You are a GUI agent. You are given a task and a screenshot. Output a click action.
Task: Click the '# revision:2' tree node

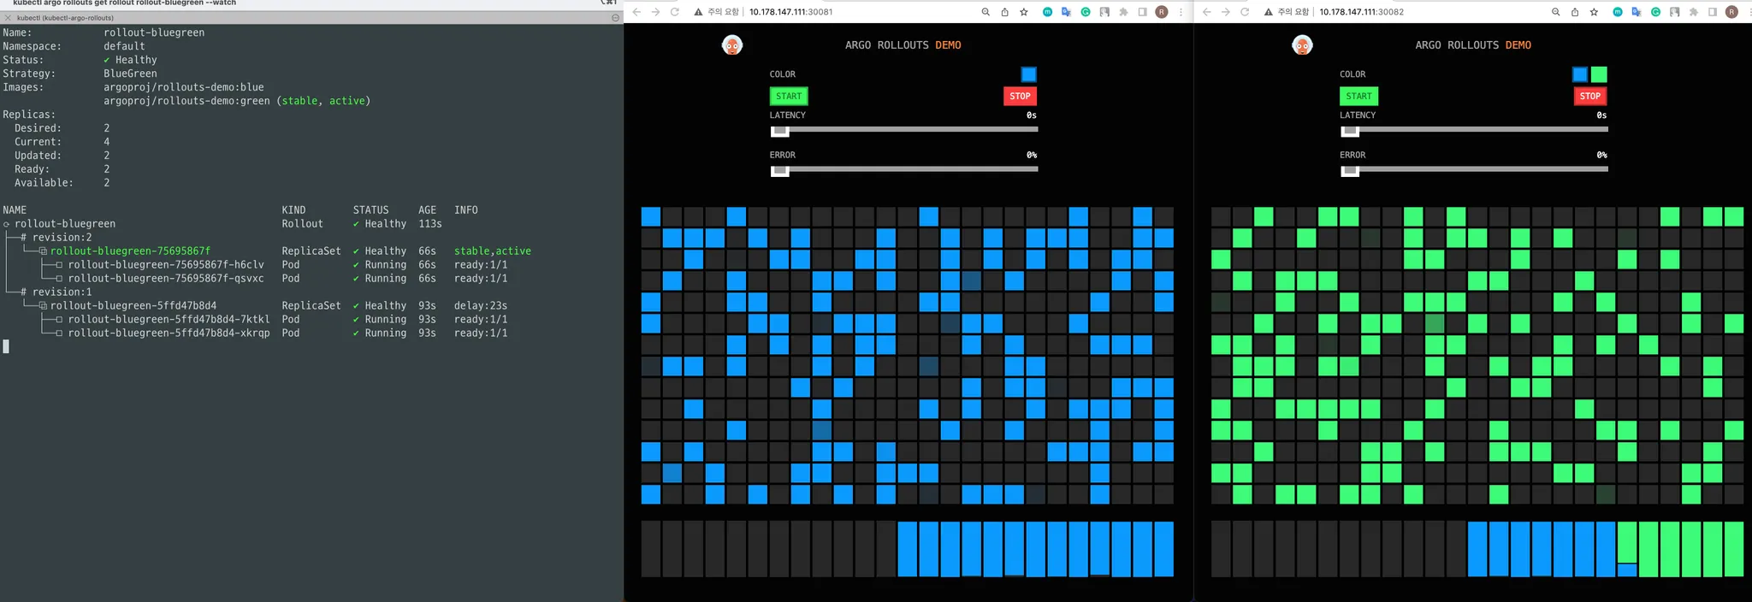pos(56,238)
